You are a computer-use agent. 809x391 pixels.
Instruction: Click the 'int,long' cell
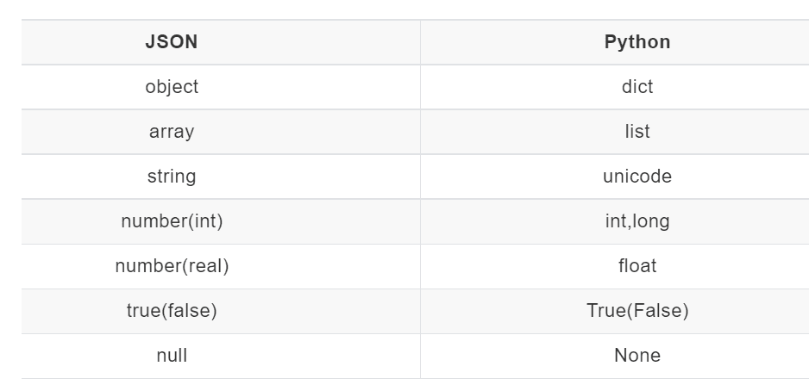click(637, 221)
